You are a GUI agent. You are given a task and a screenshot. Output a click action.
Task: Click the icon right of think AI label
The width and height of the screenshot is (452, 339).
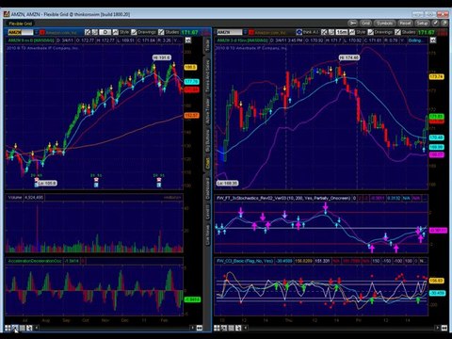click(x=324, y=32)
